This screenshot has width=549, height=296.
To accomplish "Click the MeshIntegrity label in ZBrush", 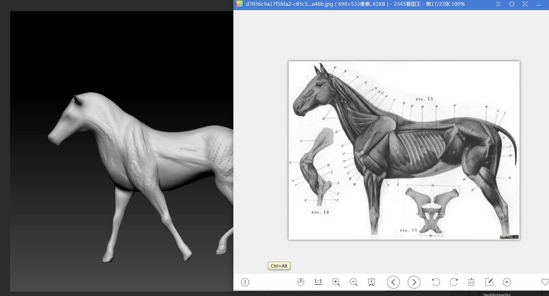I will click(496, 294).
